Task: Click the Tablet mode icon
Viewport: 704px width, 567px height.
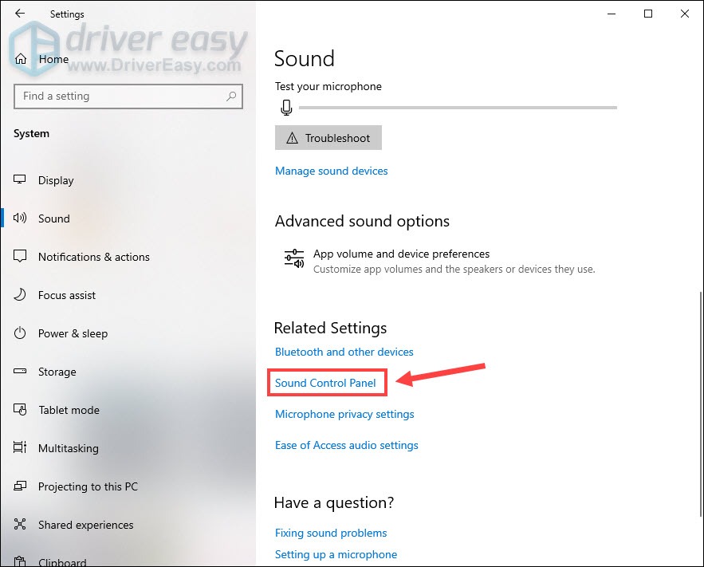Action: pos(18,410)
